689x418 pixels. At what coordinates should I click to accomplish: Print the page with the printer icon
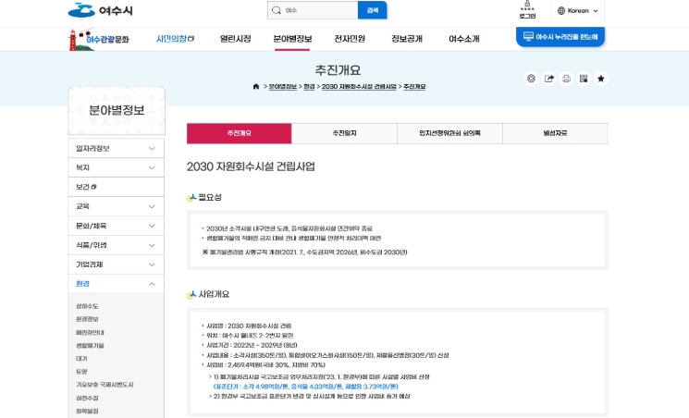pos(566,79)
